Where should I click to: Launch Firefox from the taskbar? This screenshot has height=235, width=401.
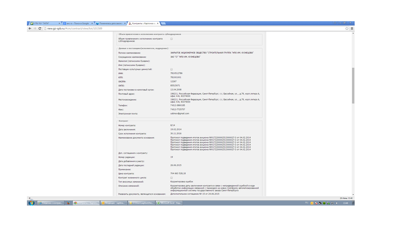click(x=68, y=203)
